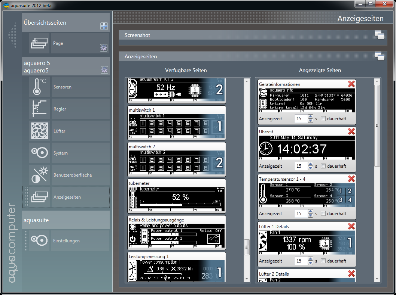Click the displayed pages scrollbar thumb

click(x=377, y=125)
